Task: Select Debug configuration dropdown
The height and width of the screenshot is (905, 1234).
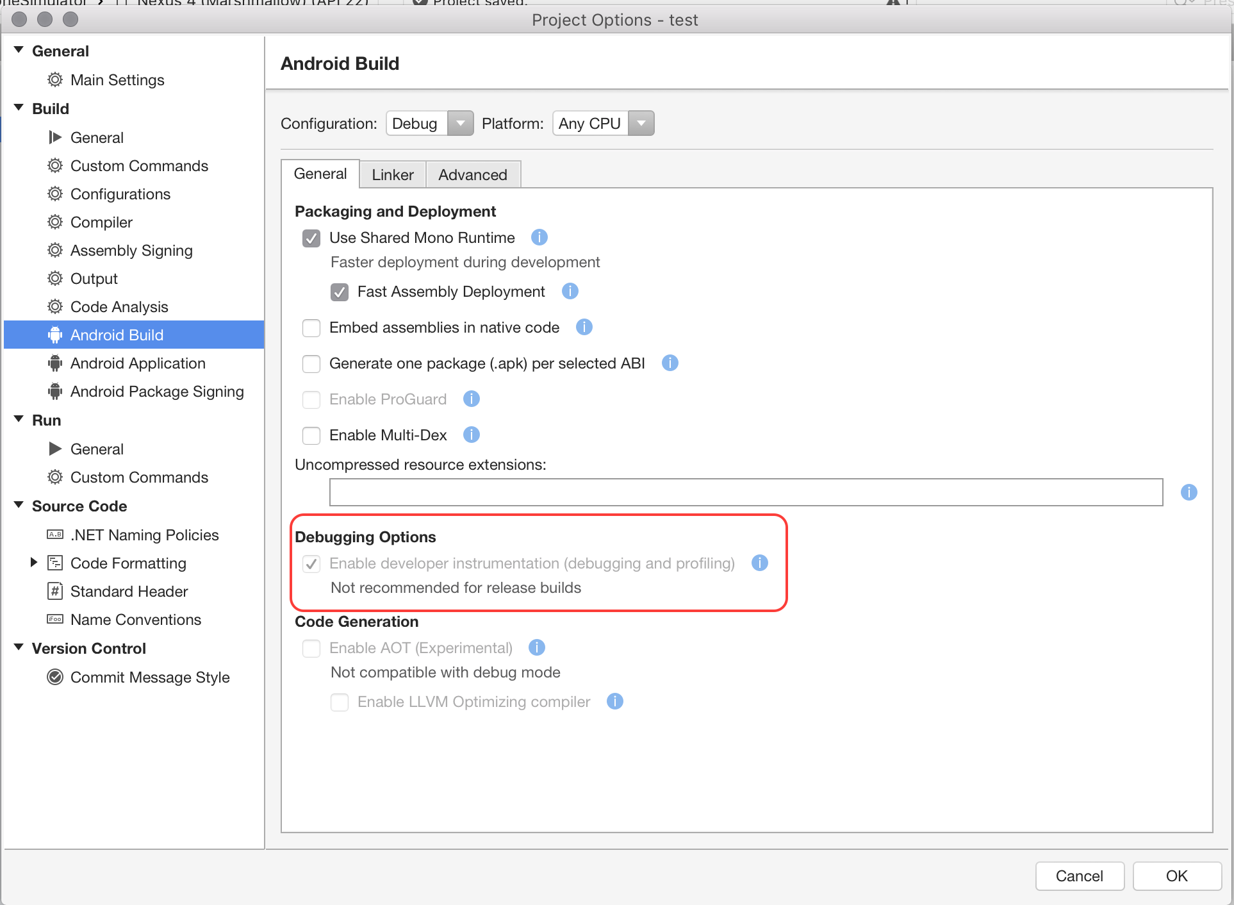Action: [429, 122]
